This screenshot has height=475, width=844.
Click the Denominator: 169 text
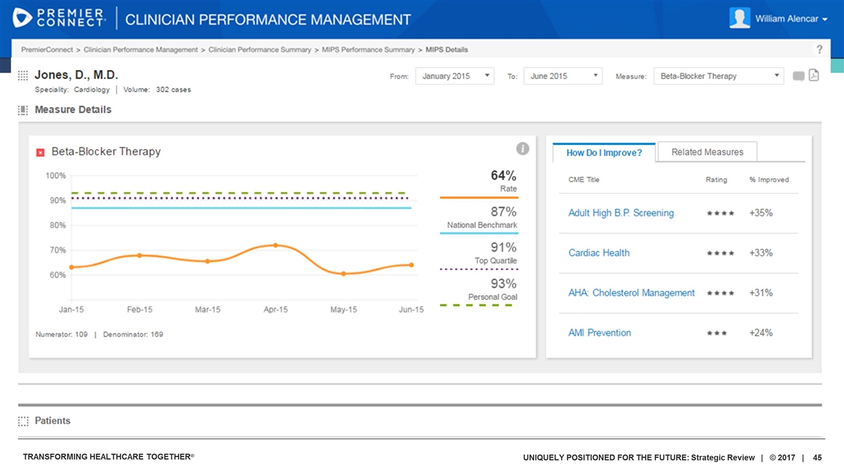tap(133, 334)
